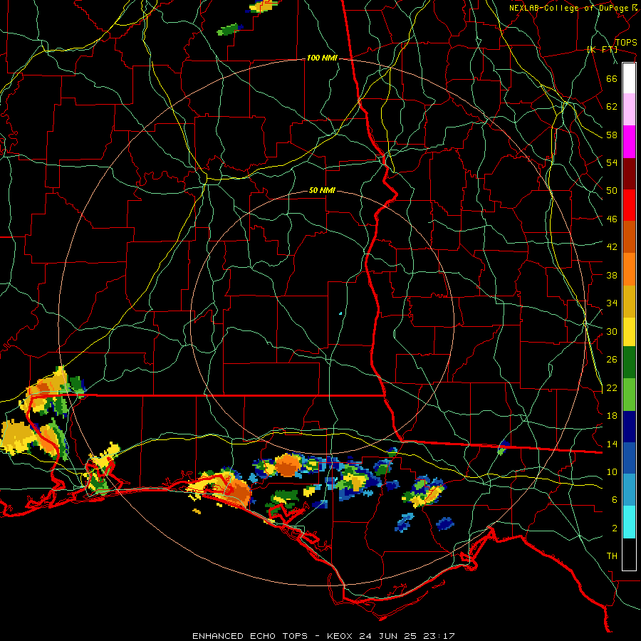Select the gold swatch beside 34
The height and width of the screenshot is (641, 641).
pos(629,301)
